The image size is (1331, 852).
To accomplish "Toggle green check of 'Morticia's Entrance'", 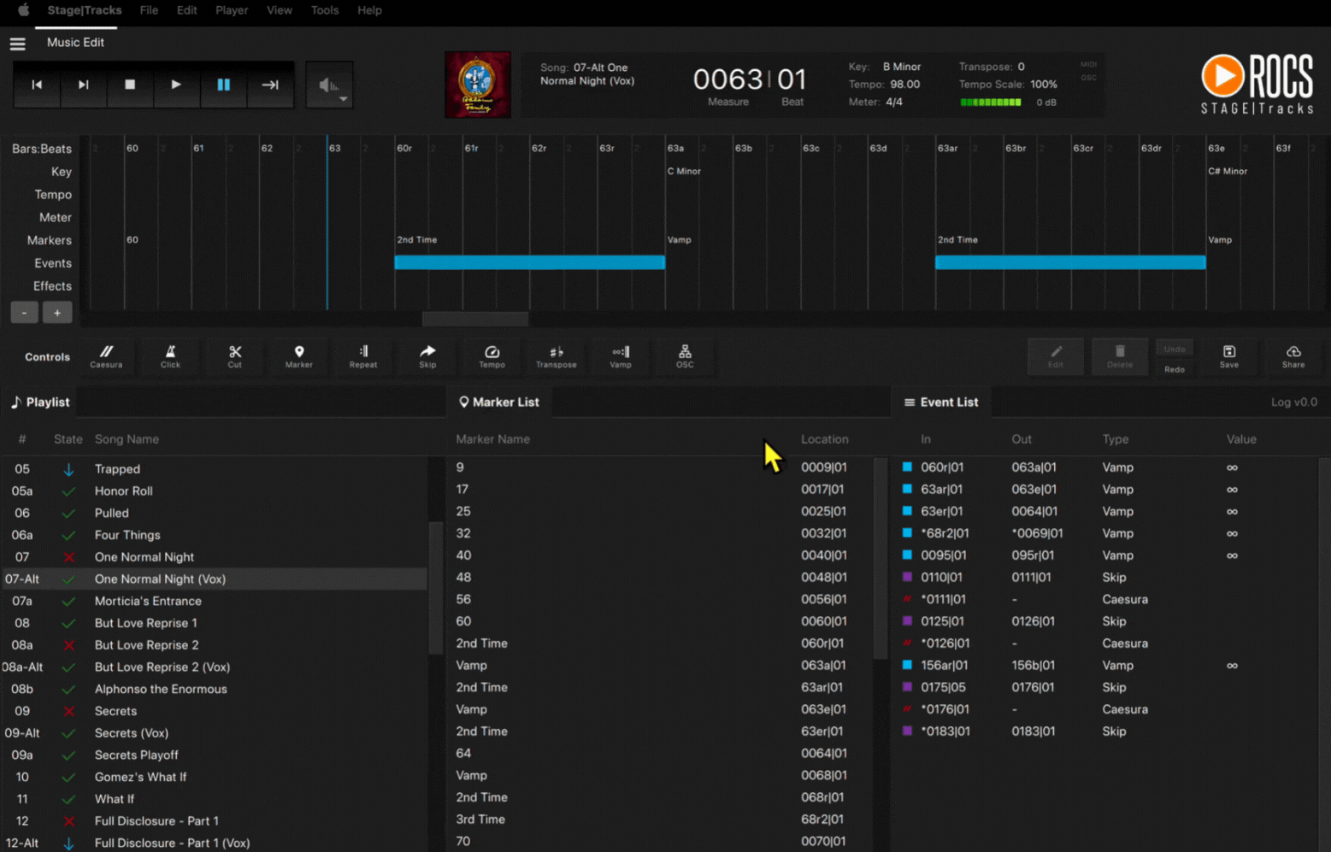I will tap(69, 601).
